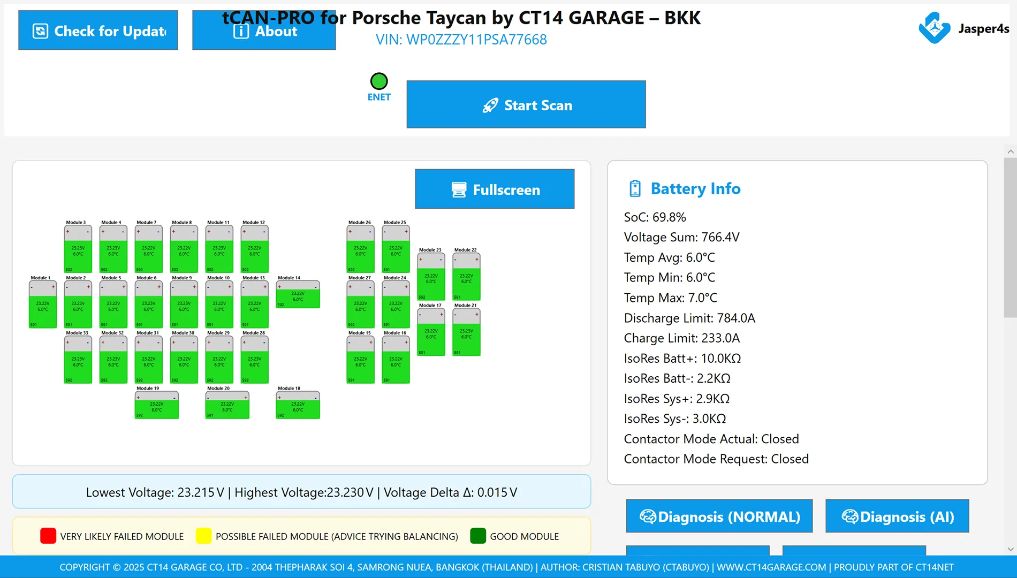Select Module 18 battery cell
1017x578 pixels.
pyautogui.click(x=298, y=405)
